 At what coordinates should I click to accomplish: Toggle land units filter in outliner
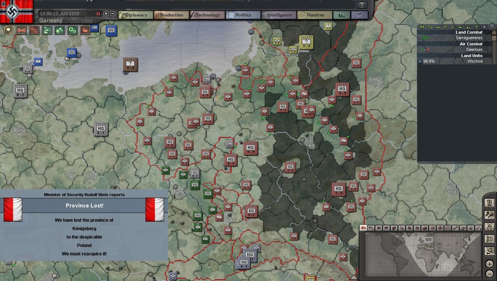pyautogui.click(x=422, y=27)
